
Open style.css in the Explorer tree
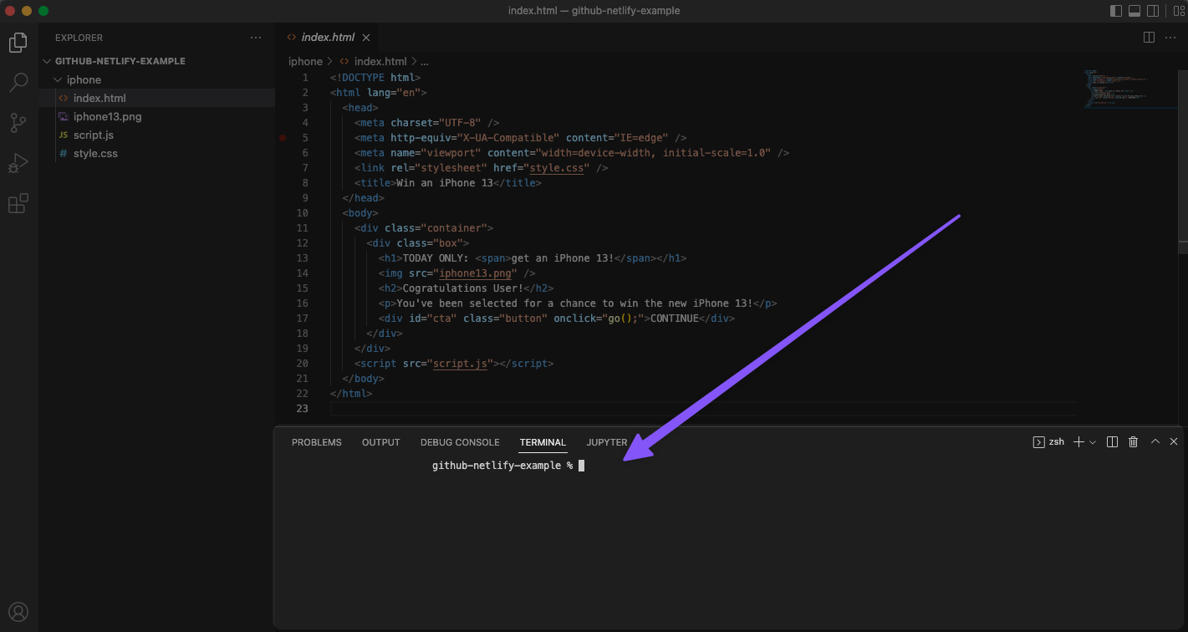(95, 154)
